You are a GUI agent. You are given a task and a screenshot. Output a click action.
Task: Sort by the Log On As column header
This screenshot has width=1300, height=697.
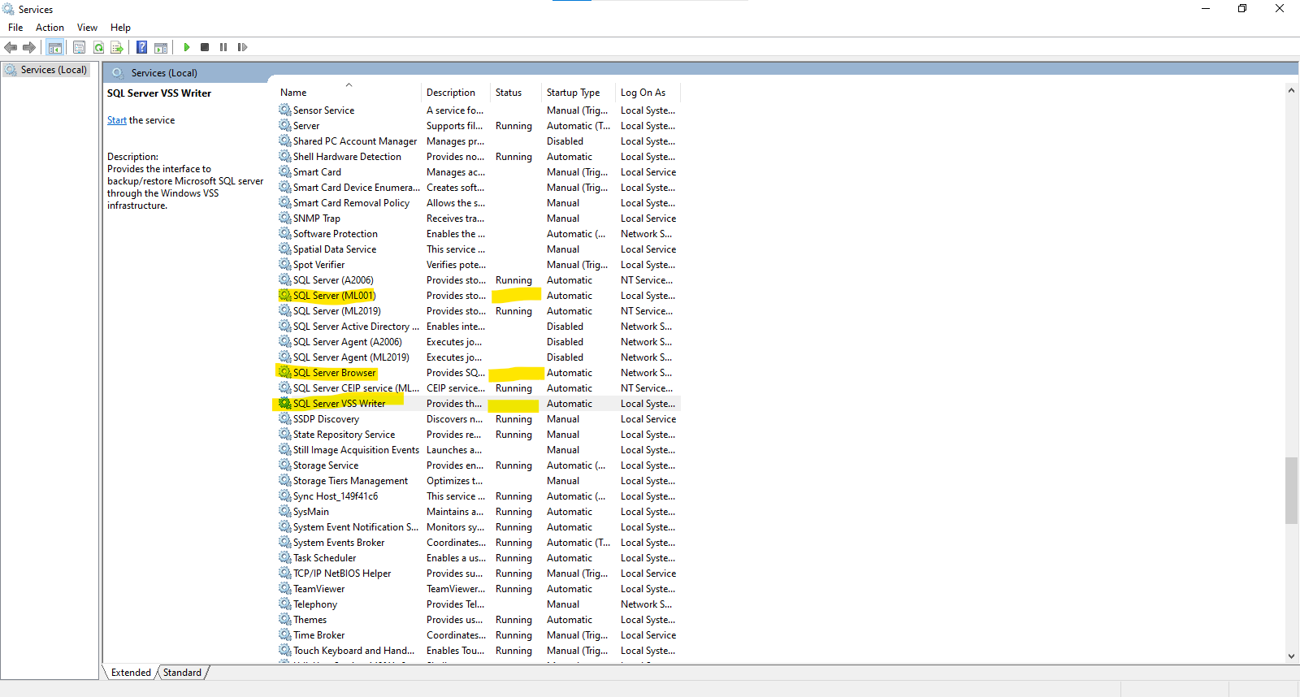tap(648, 93)
